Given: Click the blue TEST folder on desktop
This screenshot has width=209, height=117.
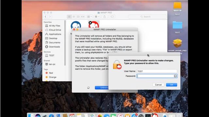Looking at the screenshot, I should pos(177,25).
